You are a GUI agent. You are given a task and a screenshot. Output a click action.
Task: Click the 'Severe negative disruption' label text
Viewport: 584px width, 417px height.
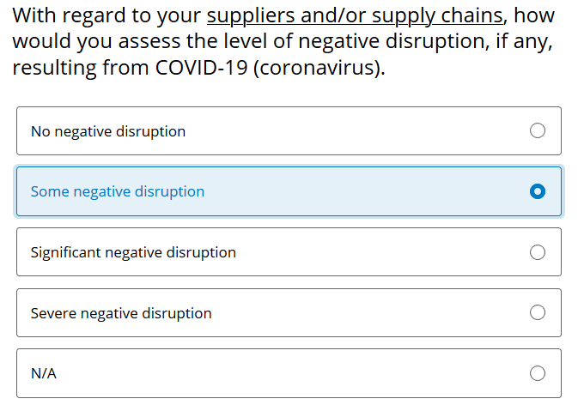point(121,313)
